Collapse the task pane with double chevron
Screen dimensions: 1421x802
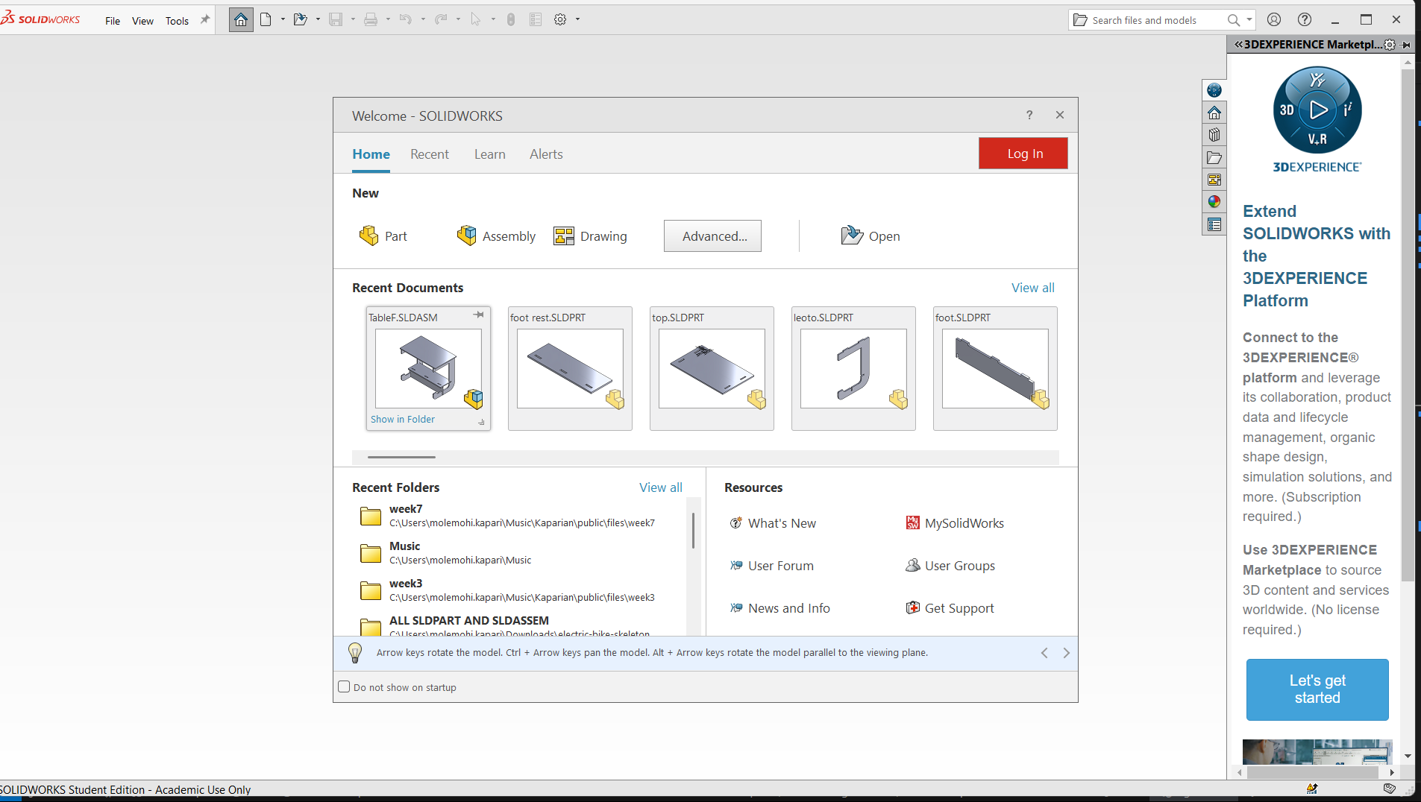[x=1238, y=45]
